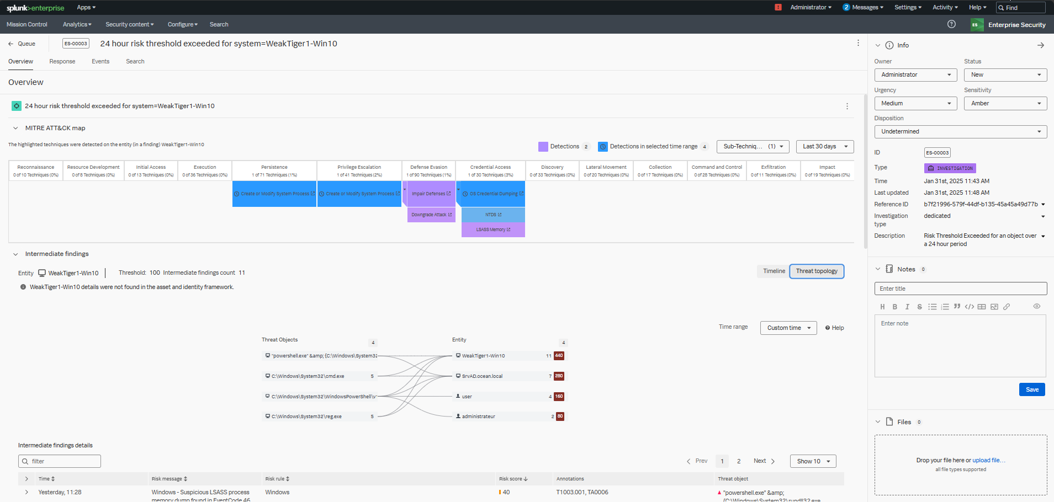Apply strikethrough formatting in note editor
Viewport: 1054px width, 502px height.
(x=919, y=307)
